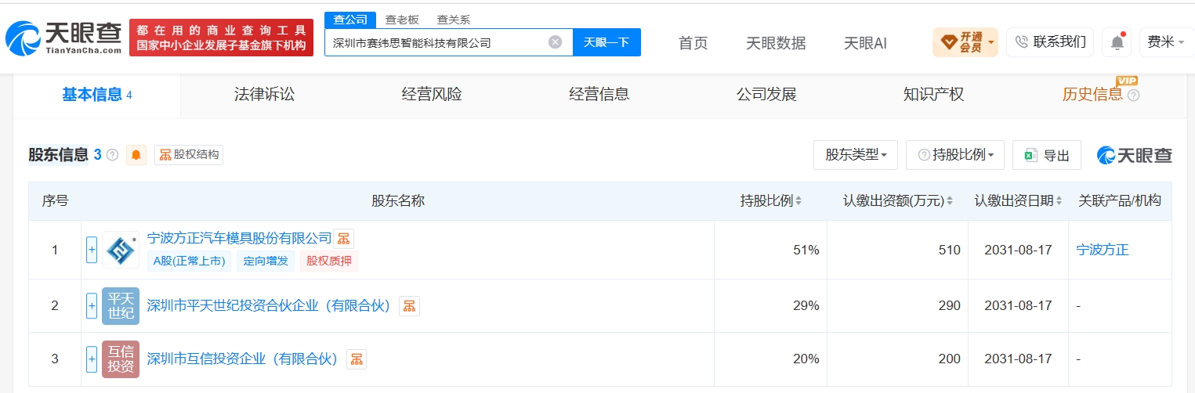
Task: Select the 公司发展 tab
Action: point(766,95)
